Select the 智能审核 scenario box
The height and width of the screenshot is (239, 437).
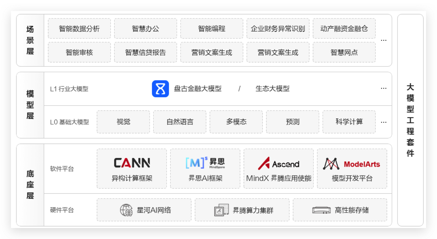tap(79, 52)
